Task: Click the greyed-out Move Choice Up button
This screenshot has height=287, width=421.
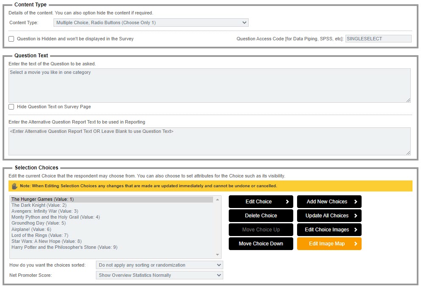Action: 261,230
